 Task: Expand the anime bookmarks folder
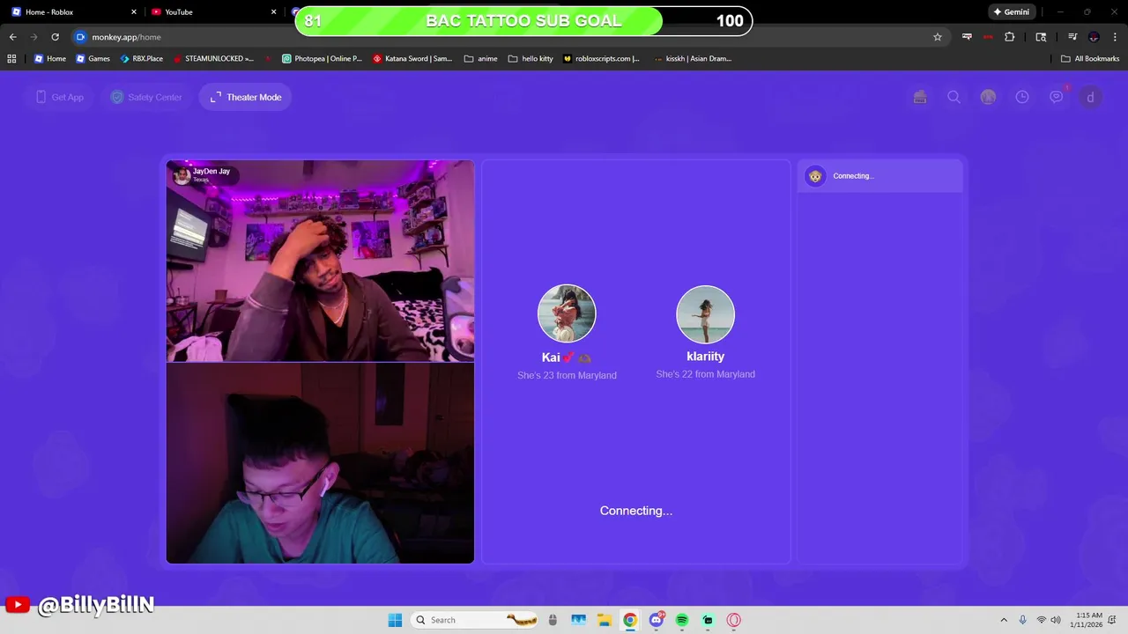480,58
